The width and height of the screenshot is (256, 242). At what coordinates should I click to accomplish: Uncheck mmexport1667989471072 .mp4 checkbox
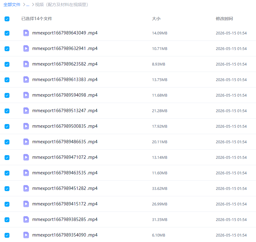tap(7, 158)
